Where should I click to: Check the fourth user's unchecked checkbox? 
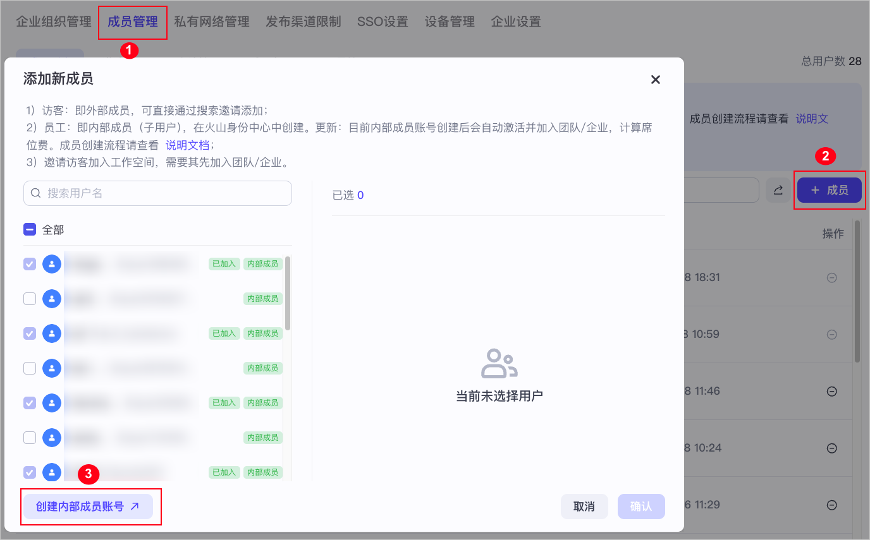click(x=30, y=368)
